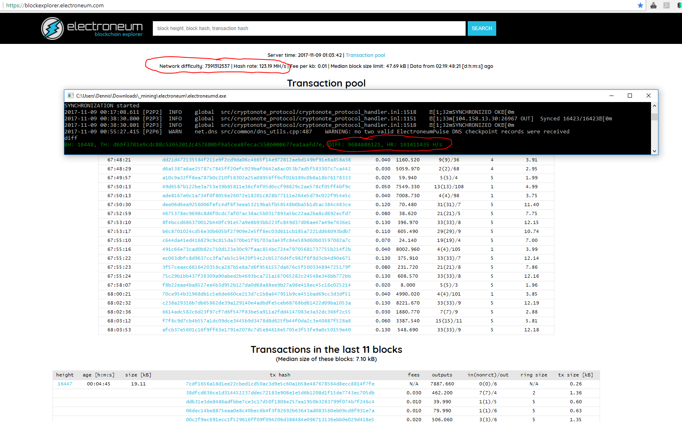This screenshot has width=682, height=422.
Task: Click the download tray extension icon
Action: click(x=653, y=5)
